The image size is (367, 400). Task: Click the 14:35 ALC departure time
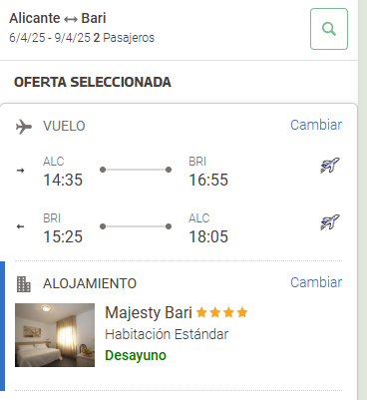(63, 180)
